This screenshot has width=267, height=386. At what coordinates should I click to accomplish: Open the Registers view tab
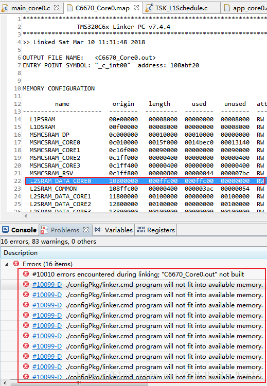pos(156,230)
